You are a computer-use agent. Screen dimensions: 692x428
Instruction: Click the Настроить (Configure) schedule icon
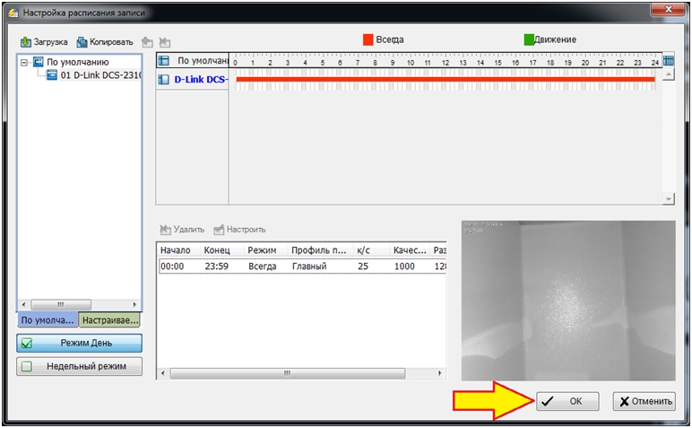click(219, 230)
